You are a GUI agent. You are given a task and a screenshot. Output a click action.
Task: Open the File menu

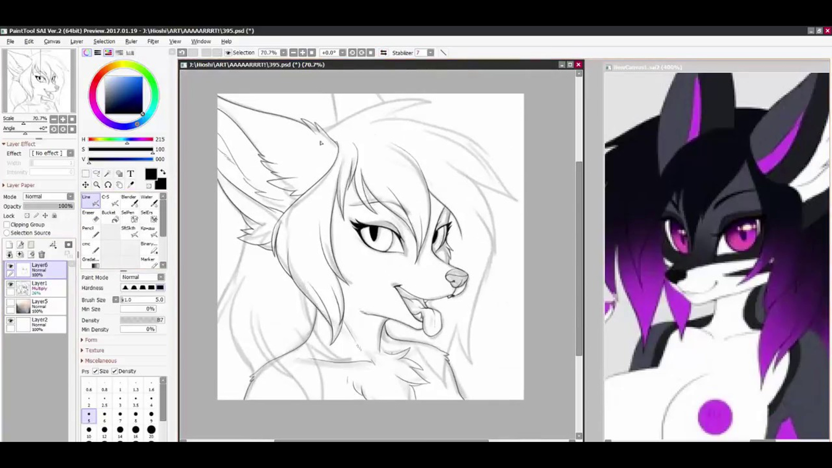pos(10,41)
